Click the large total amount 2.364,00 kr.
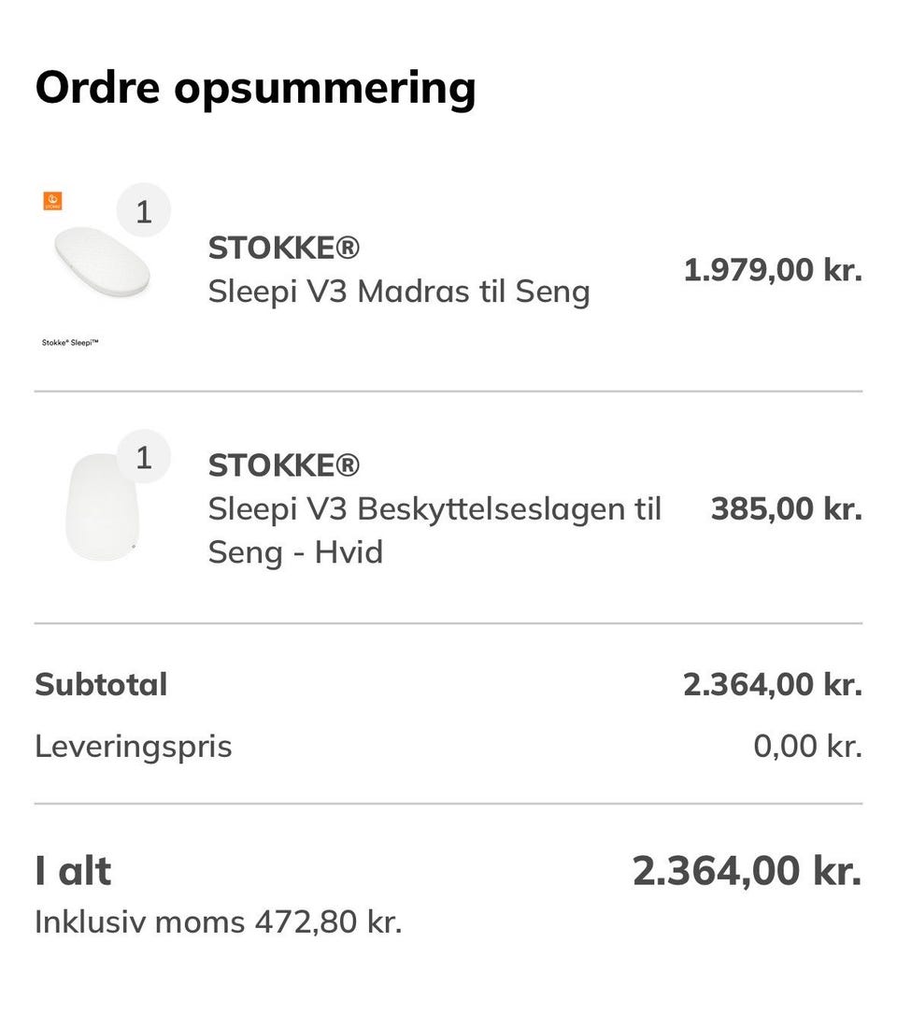The height and width of the screenshot is (1014, 897). point(747,871)
